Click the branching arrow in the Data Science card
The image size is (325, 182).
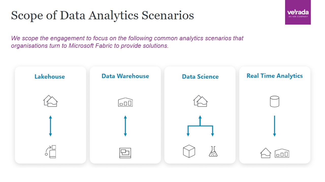click(x=200, y=126)
